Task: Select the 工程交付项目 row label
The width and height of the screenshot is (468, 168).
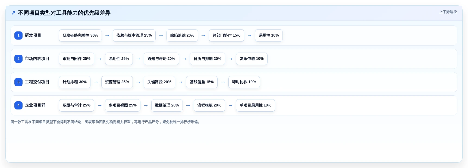Action: pyautogui.click(x=37, y=82)
